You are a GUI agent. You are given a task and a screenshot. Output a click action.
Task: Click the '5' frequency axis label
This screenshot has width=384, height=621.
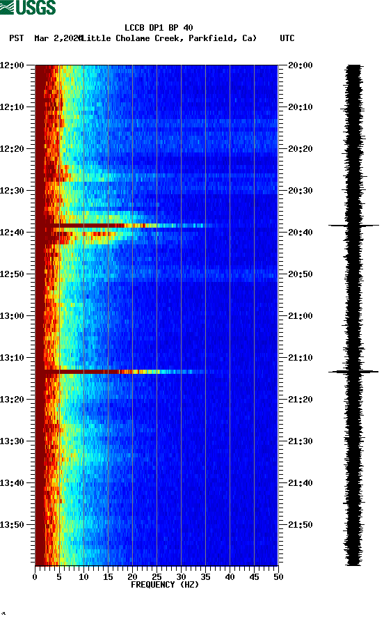click(x=59, y=577)
